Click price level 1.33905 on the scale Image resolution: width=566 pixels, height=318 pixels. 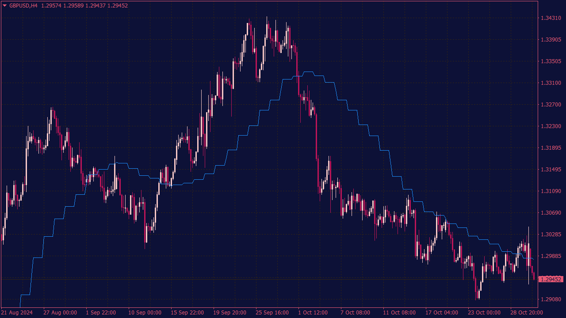click(551, 40)
